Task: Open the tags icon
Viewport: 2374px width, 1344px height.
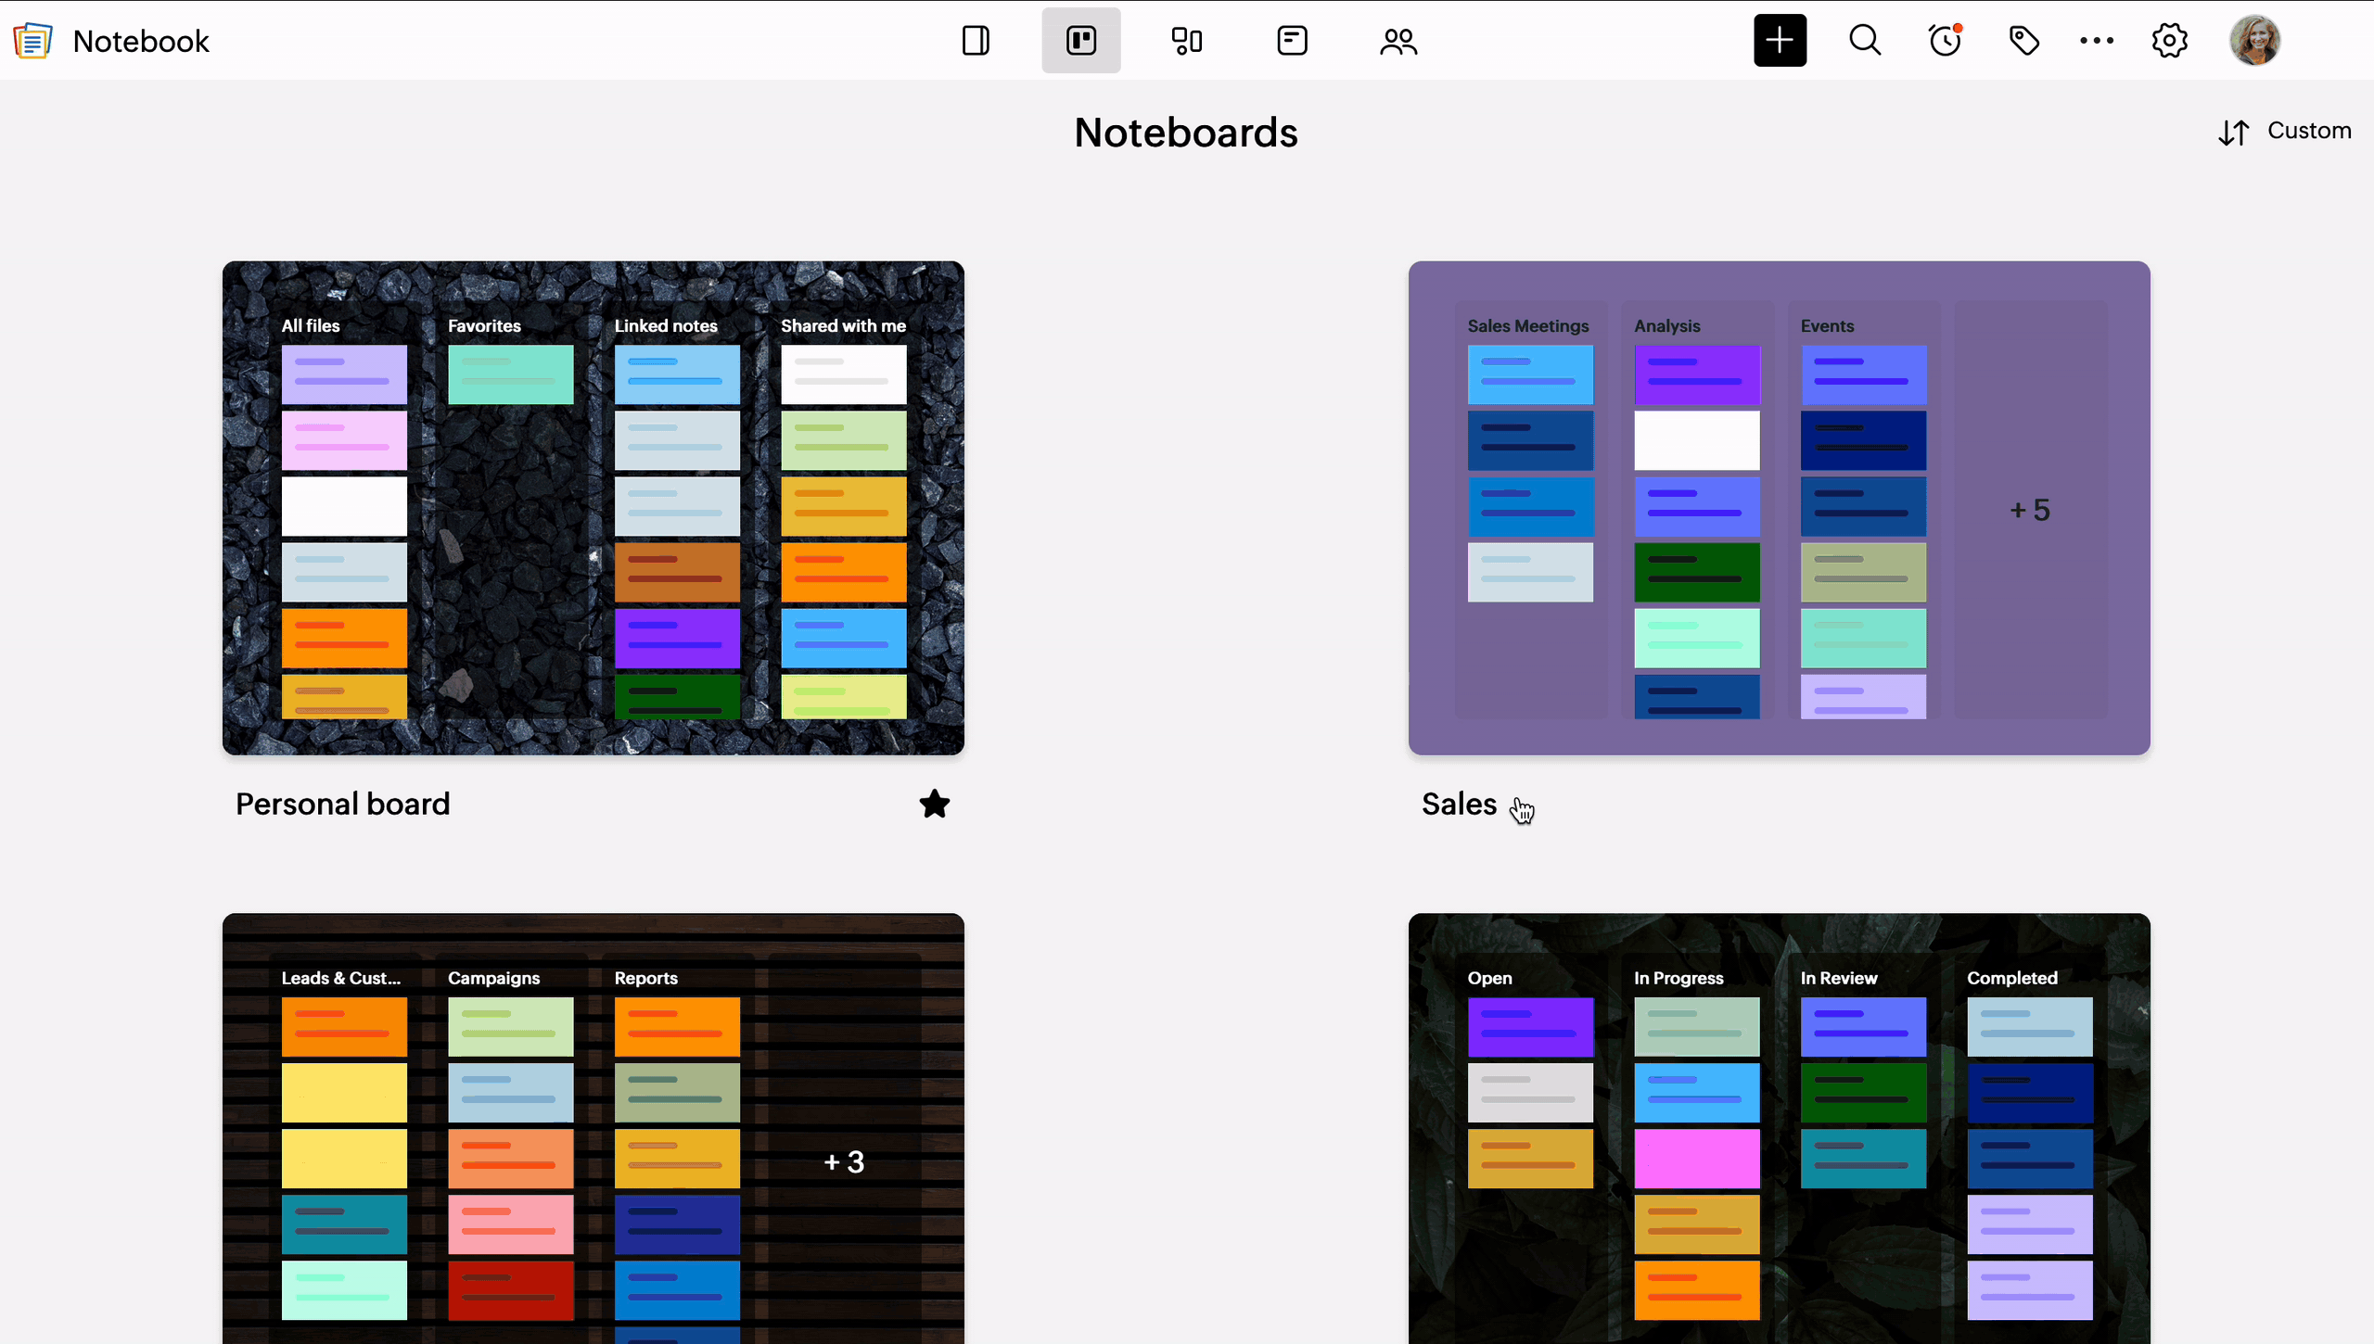Action: 2023,41
